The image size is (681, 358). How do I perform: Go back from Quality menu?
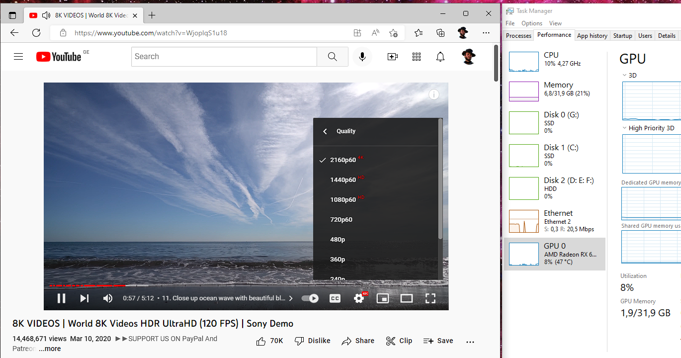[326, 131]
